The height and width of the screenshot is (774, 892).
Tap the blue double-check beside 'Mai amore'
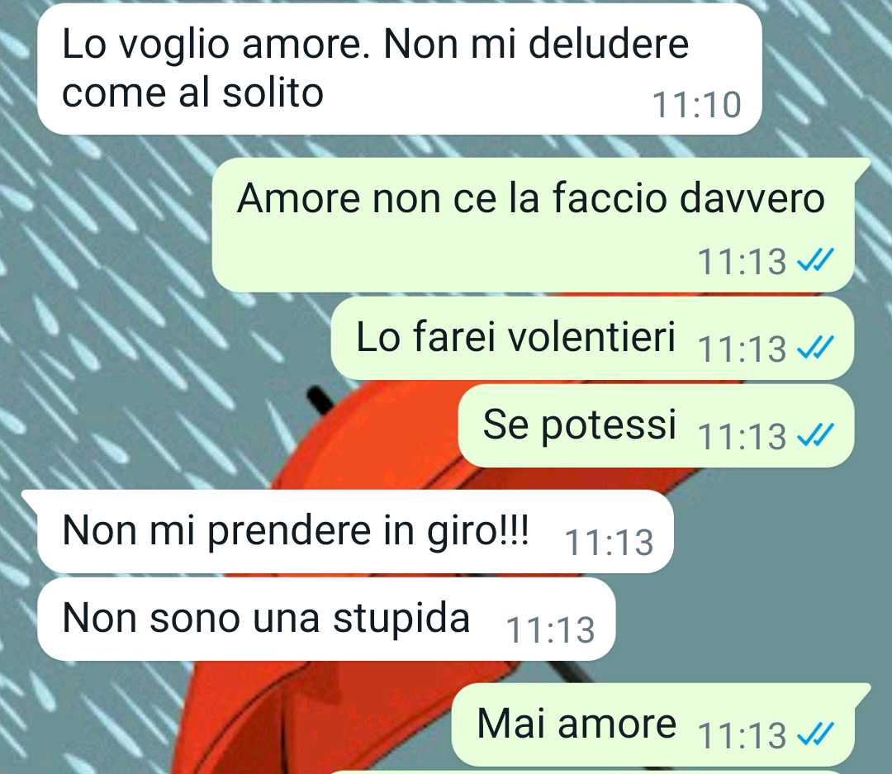click(x=815, y=734)
